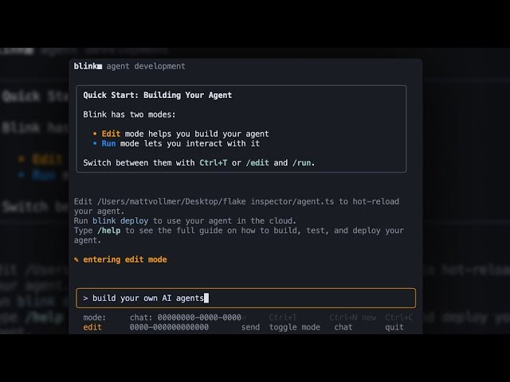Click 'Quick Start: Building Your Agent' heading
This screenshot has height=382, width=510.
point(158,95)
